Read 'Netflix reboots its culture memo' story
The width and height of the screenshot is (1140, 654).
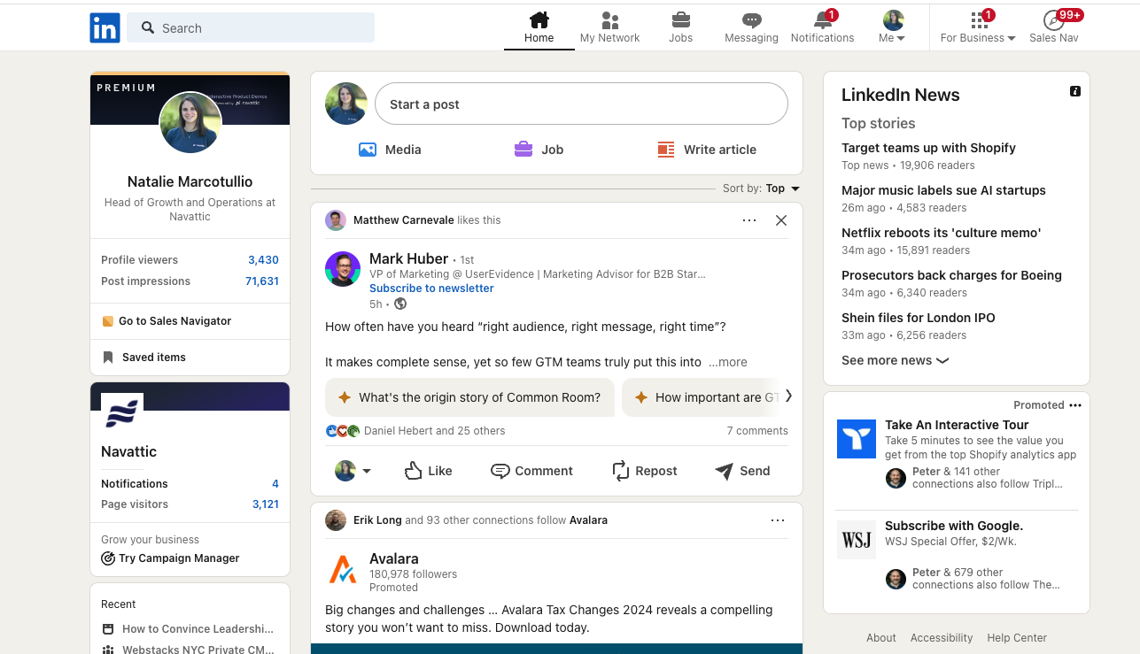click(941, 233)
